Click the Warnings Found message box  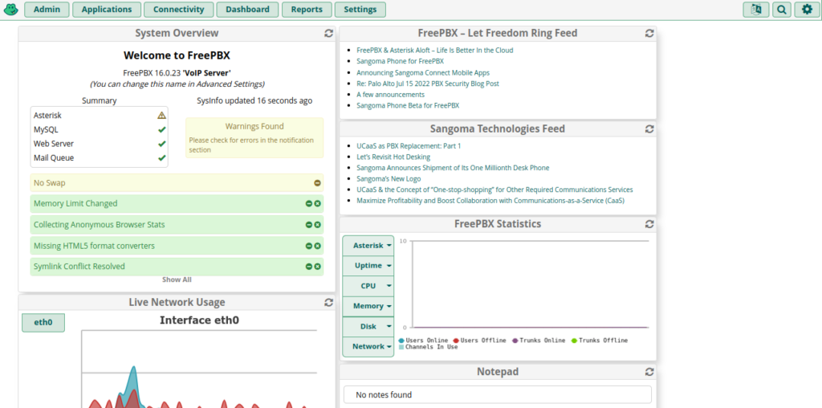tap(254, 137)
